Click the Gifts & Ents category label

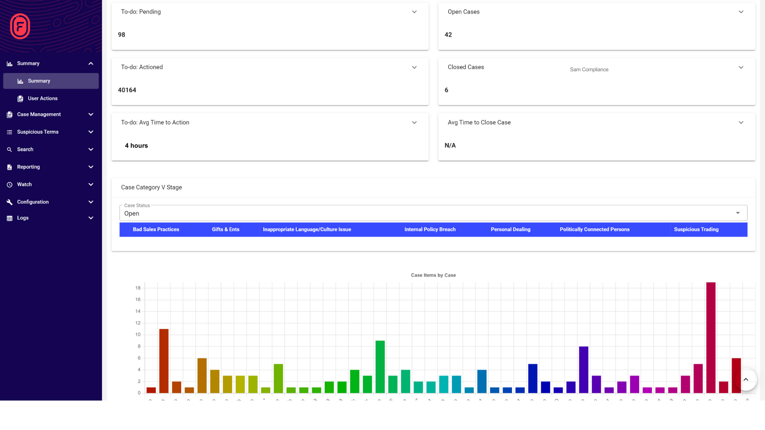[x=226, y=229]
